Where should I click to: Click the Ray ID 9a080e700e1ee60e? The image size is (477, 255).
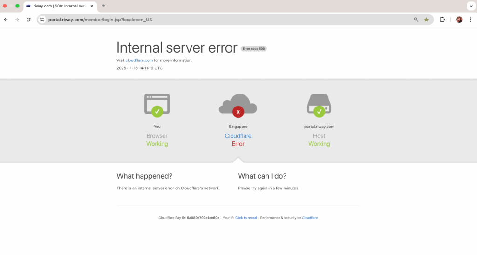pos(203,218)
